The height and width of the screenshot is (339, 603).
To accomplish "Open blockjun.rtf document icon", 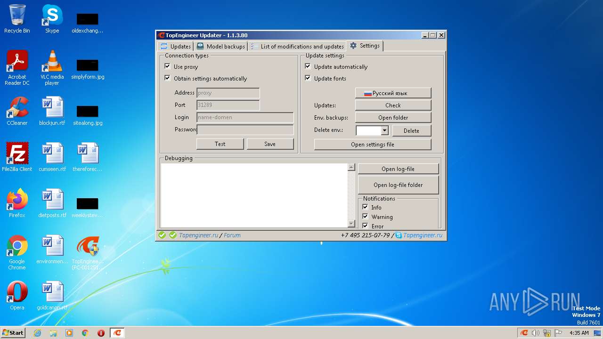I will click(x=52, y=111).
